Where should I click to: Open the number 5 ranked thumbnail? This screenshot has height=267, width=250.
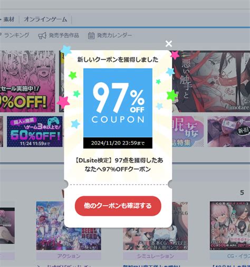tap(230, 226)
